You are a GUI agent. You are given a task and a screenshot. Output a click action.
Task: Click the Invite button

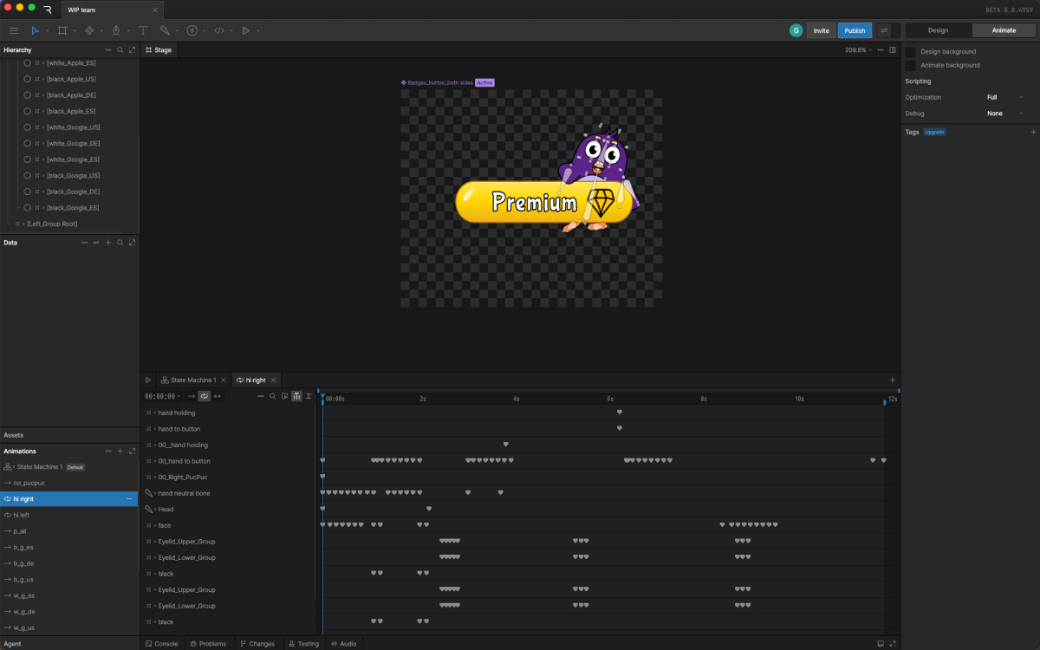[821, 30]
